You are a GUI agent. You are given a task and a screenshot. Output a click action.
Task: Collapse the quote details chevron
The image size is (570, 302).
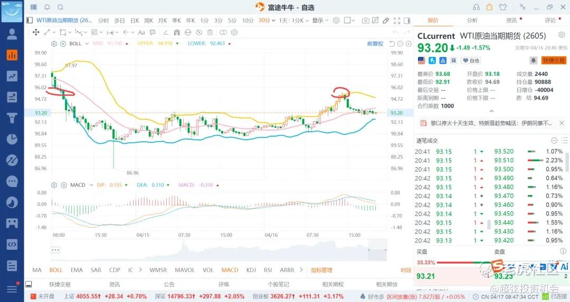coord(491,111)
